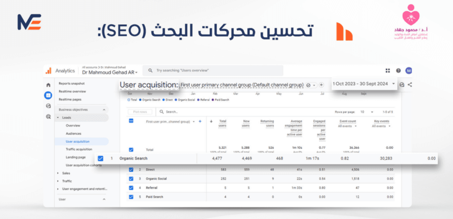The width and height of the screenshot is (453, 219).
Task: Open the Advertising icon in left rail
Action: point(48,117)
